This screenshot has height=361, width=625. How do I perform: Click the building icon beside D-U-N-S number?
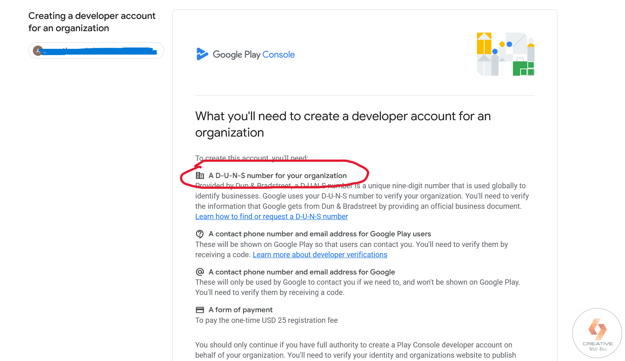(200, 176)
